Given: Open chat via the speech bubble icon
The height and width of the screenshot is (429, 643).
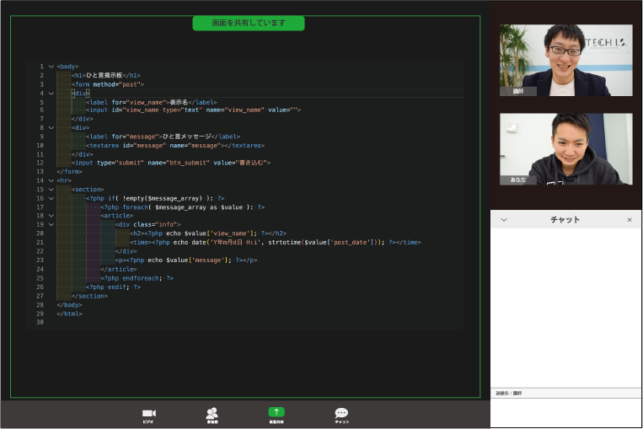Looking at the screenshot, I should tap(341, 413).
